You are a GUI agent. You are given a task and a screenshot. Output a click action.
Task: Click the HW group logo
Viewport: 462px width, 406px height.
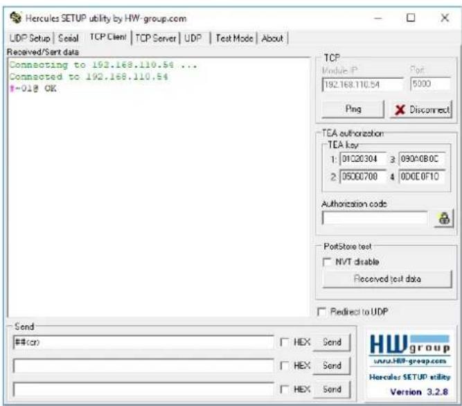(409, 344)
